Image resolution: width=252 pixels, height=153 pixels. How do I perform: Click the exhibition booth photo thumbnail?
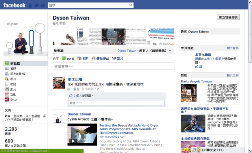click(113, 37)
